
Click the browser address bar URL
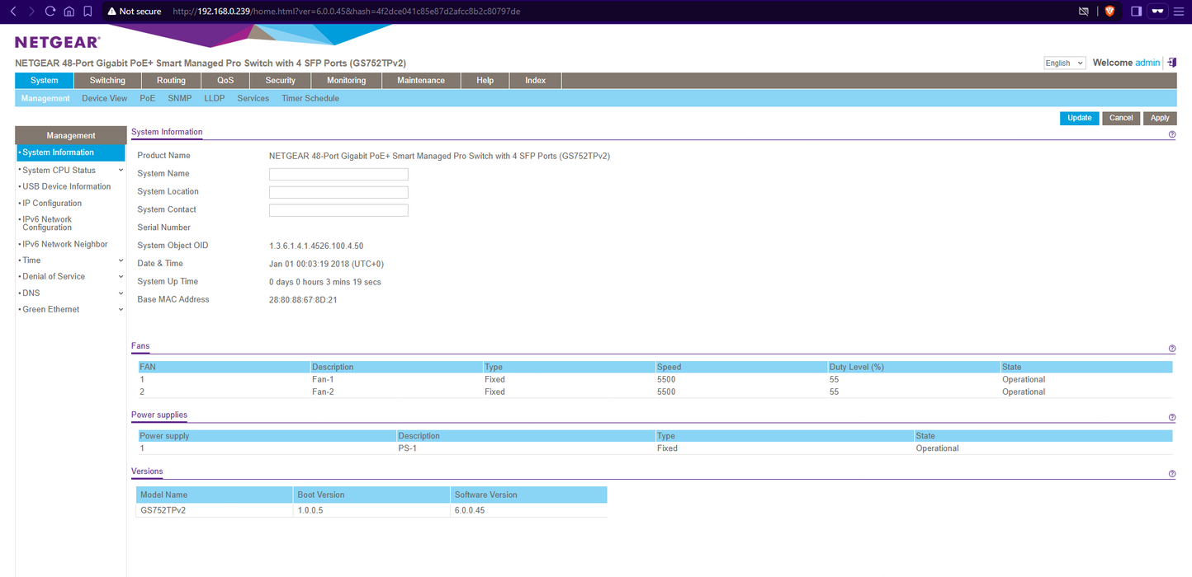(x=347, y=12)
